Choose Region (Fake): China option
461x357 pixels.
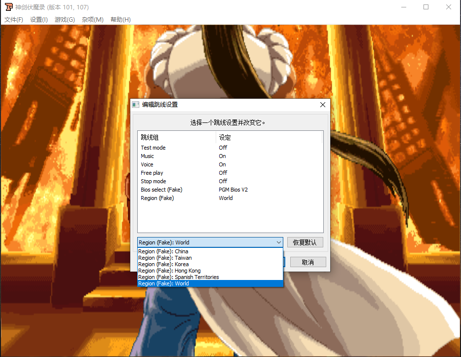click(210, 251)
